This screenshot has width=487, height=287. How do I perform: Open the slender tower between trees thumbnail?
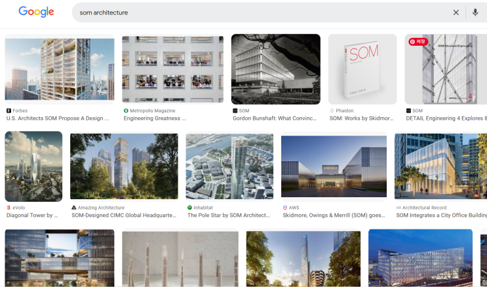(x=303, y=259)
